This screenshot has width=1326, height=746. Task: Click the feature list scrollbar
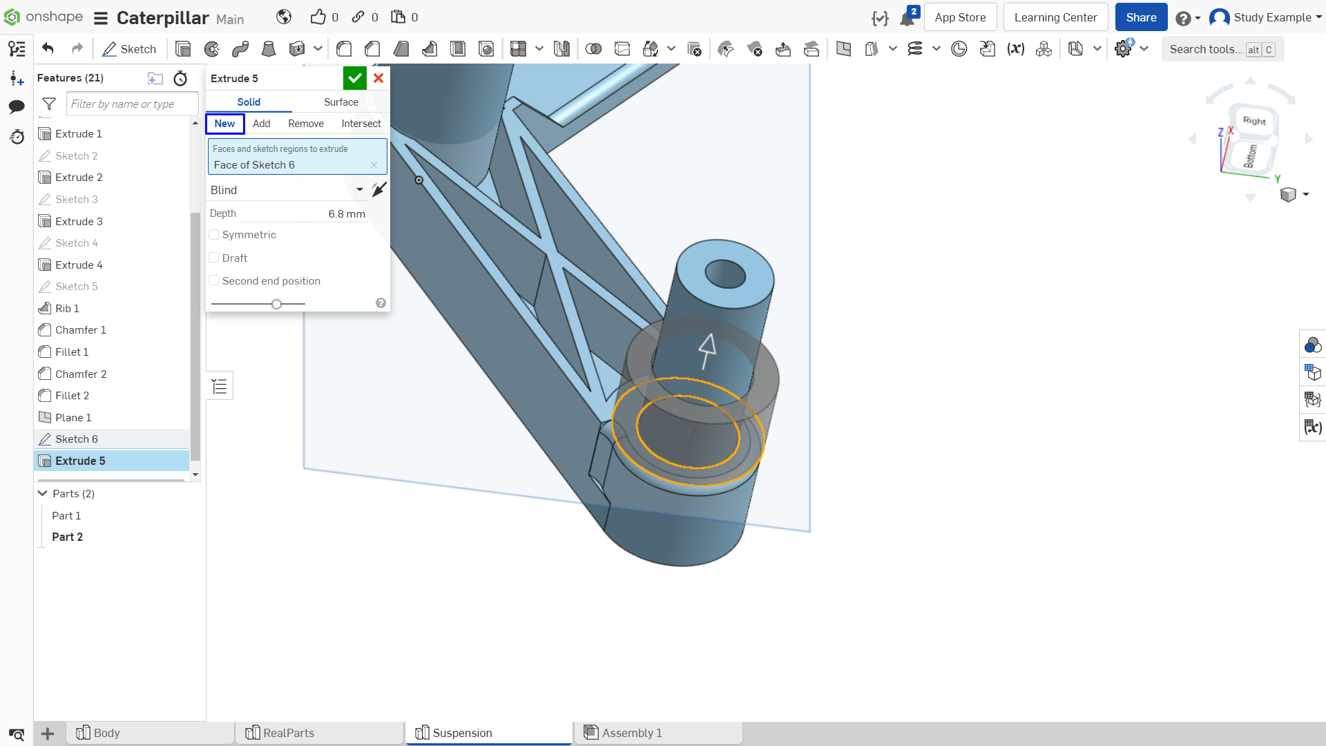195,336
